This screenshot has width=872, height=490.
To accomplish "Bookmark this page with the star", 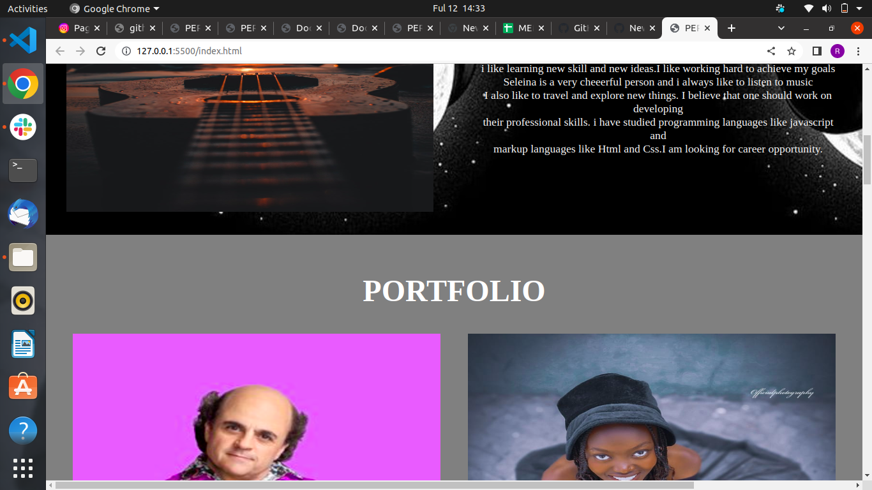I will tap(792, 51).
